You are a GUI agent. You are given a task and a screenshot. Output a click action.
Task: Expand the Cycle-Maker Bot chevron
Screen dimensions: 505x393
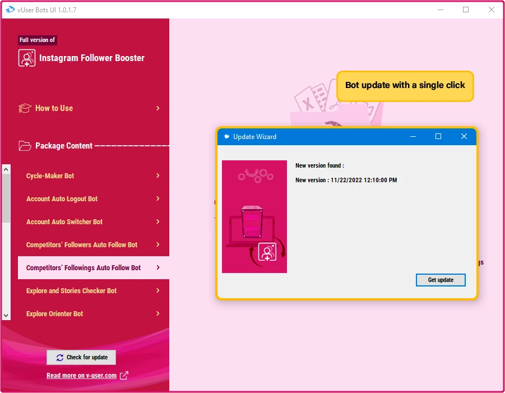tap(158, 175)
